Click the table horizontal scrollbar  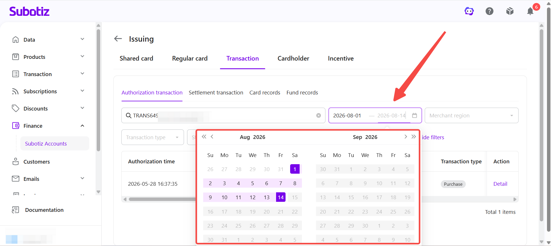tap(162, 199)
